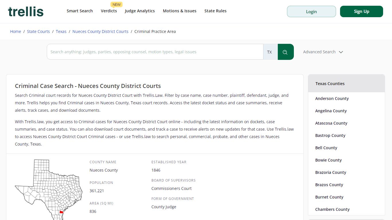
Task: Click the population value 361,221
Action: [97, 191]
